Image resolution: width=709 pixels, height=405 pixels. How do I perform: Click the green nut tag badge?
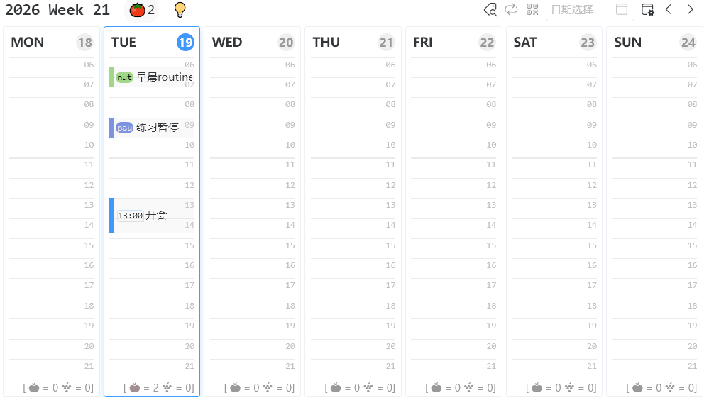(124, 77)
